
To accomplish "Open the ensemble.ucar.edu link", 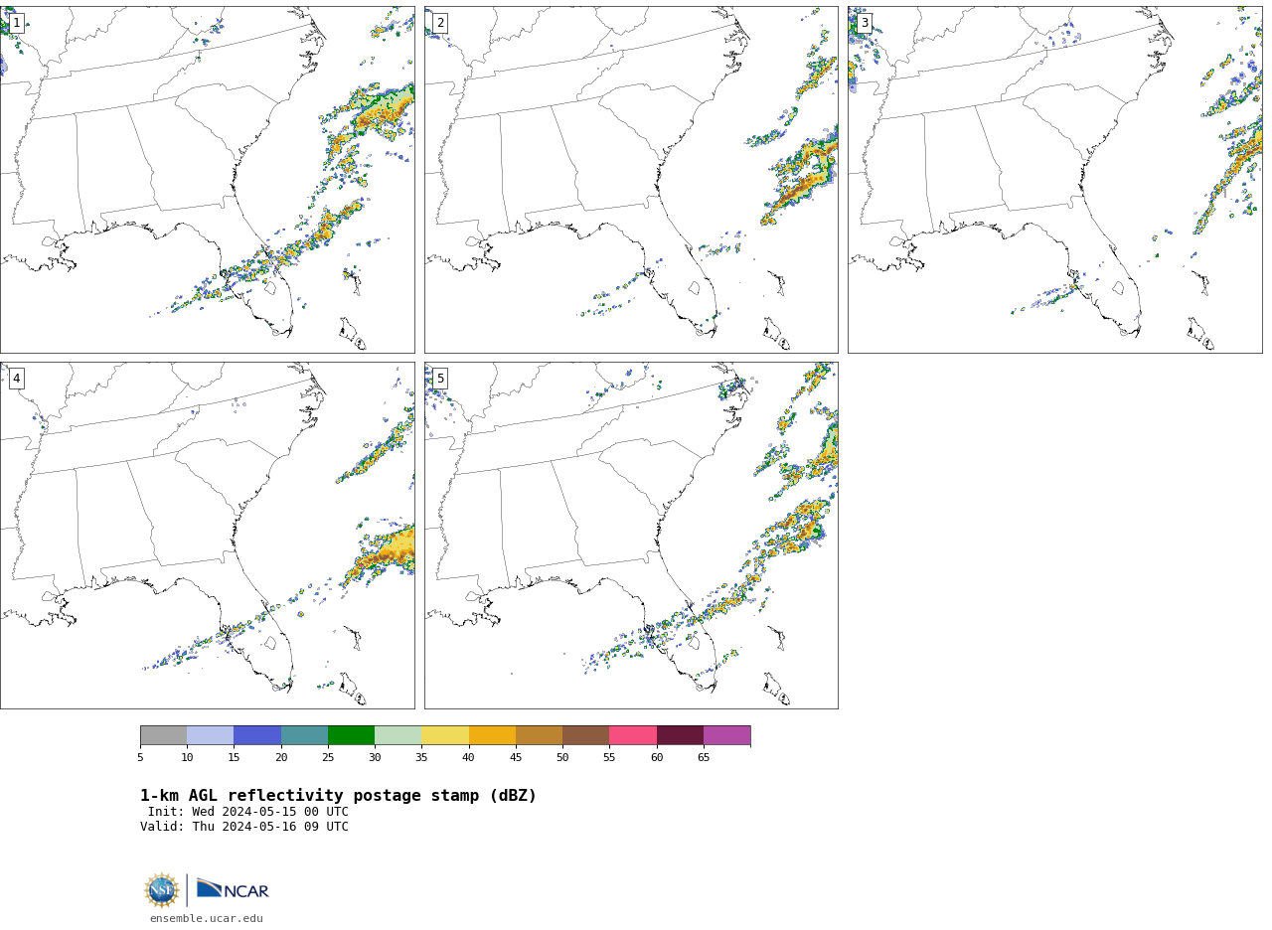I will 207,919.
